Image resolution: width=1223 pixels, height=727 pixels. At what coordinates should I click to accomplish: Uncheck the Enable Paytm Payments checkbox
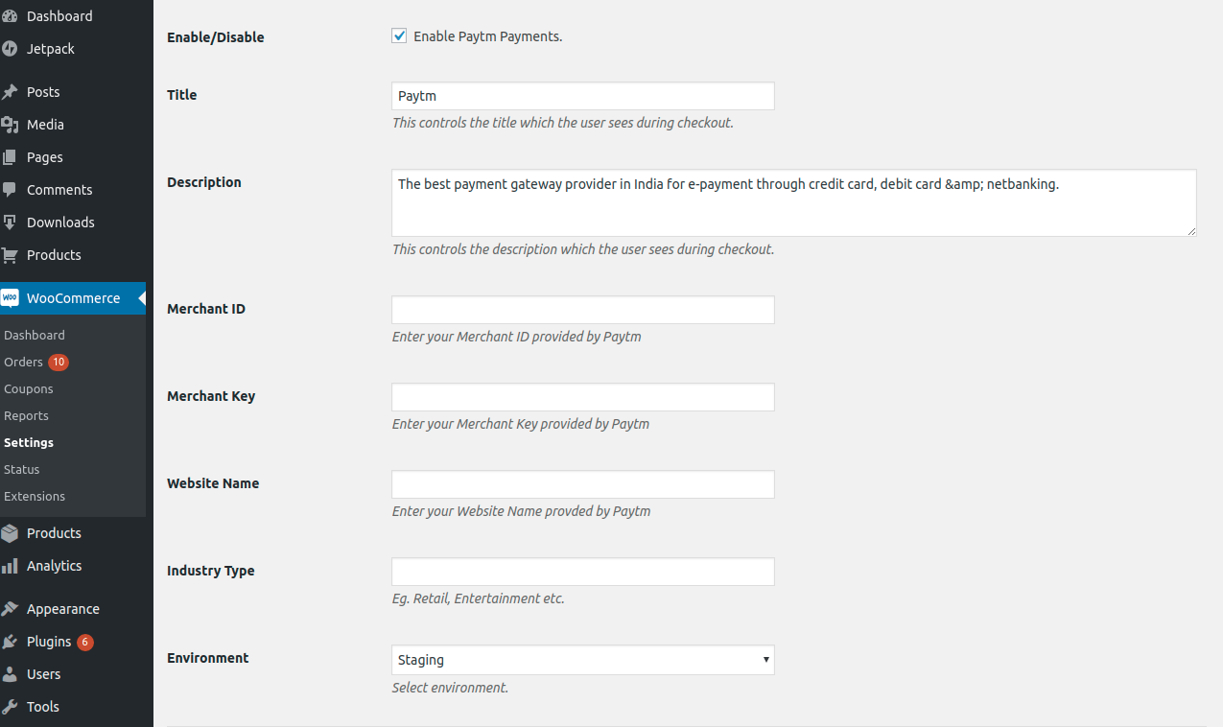coord(399,36)
